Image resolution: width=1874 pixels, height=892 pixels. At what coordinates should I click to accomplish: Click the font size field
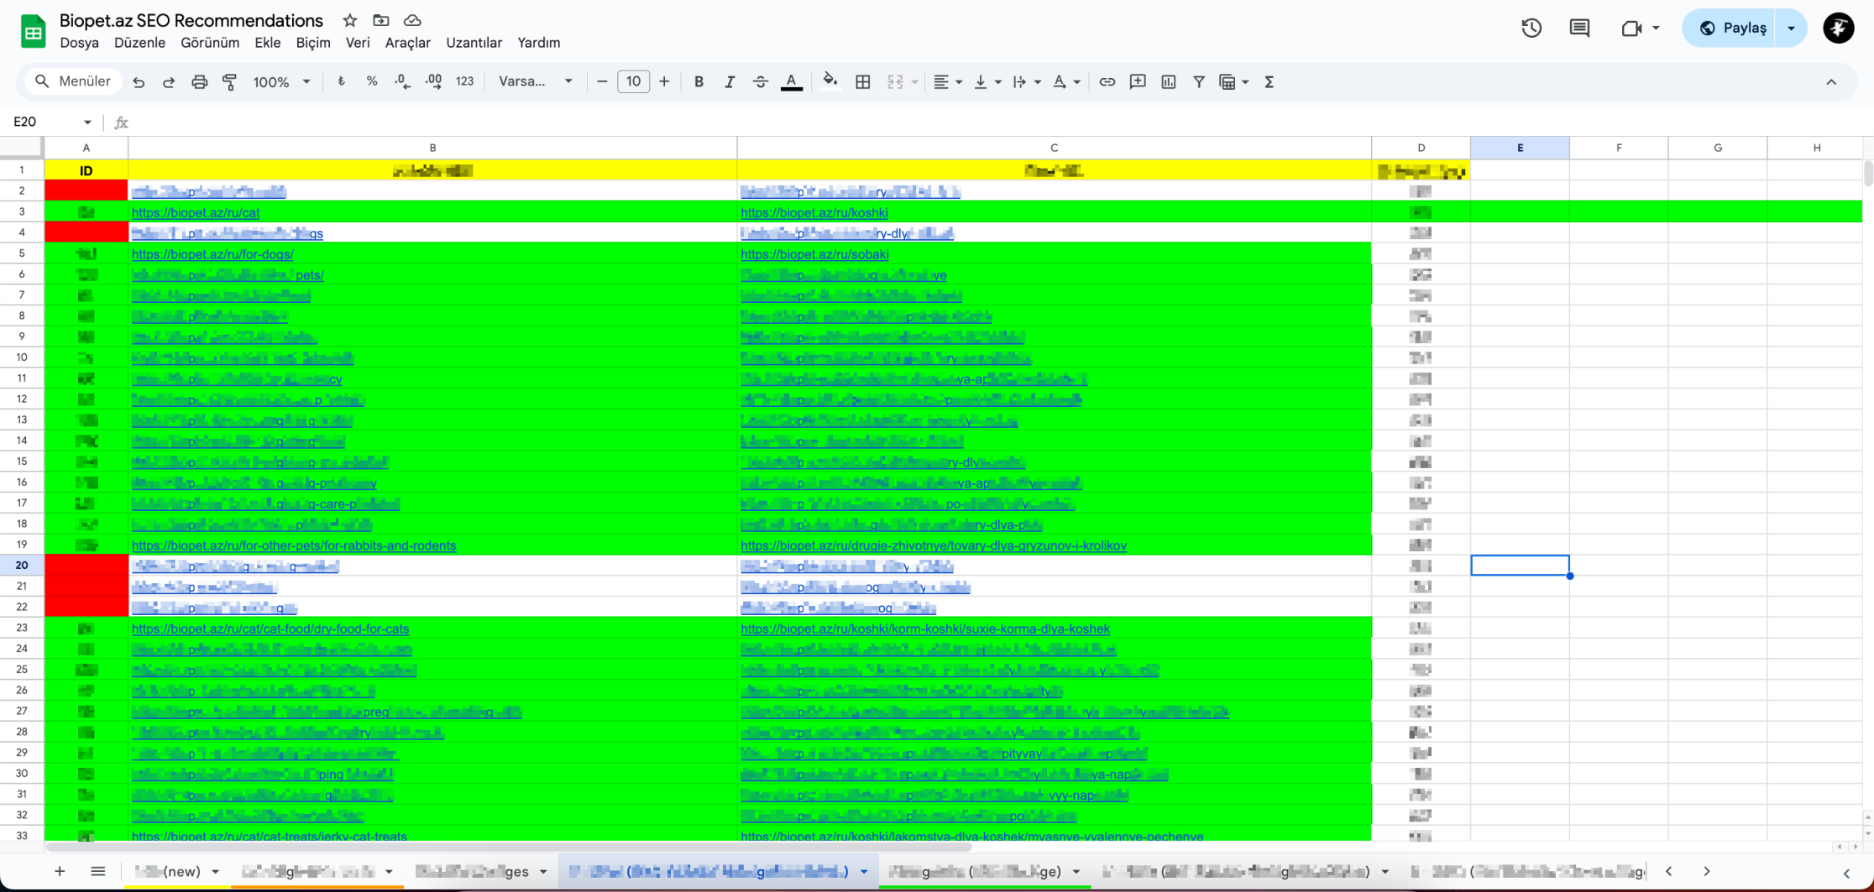point(633,82)
